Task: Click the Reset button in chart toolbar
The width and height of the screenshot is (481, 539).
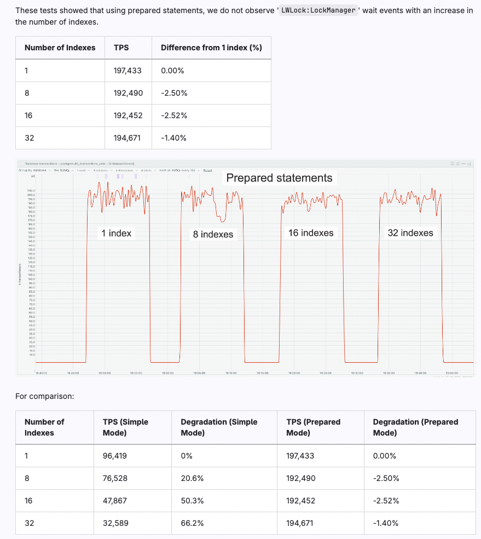Action: coord(208,170)
